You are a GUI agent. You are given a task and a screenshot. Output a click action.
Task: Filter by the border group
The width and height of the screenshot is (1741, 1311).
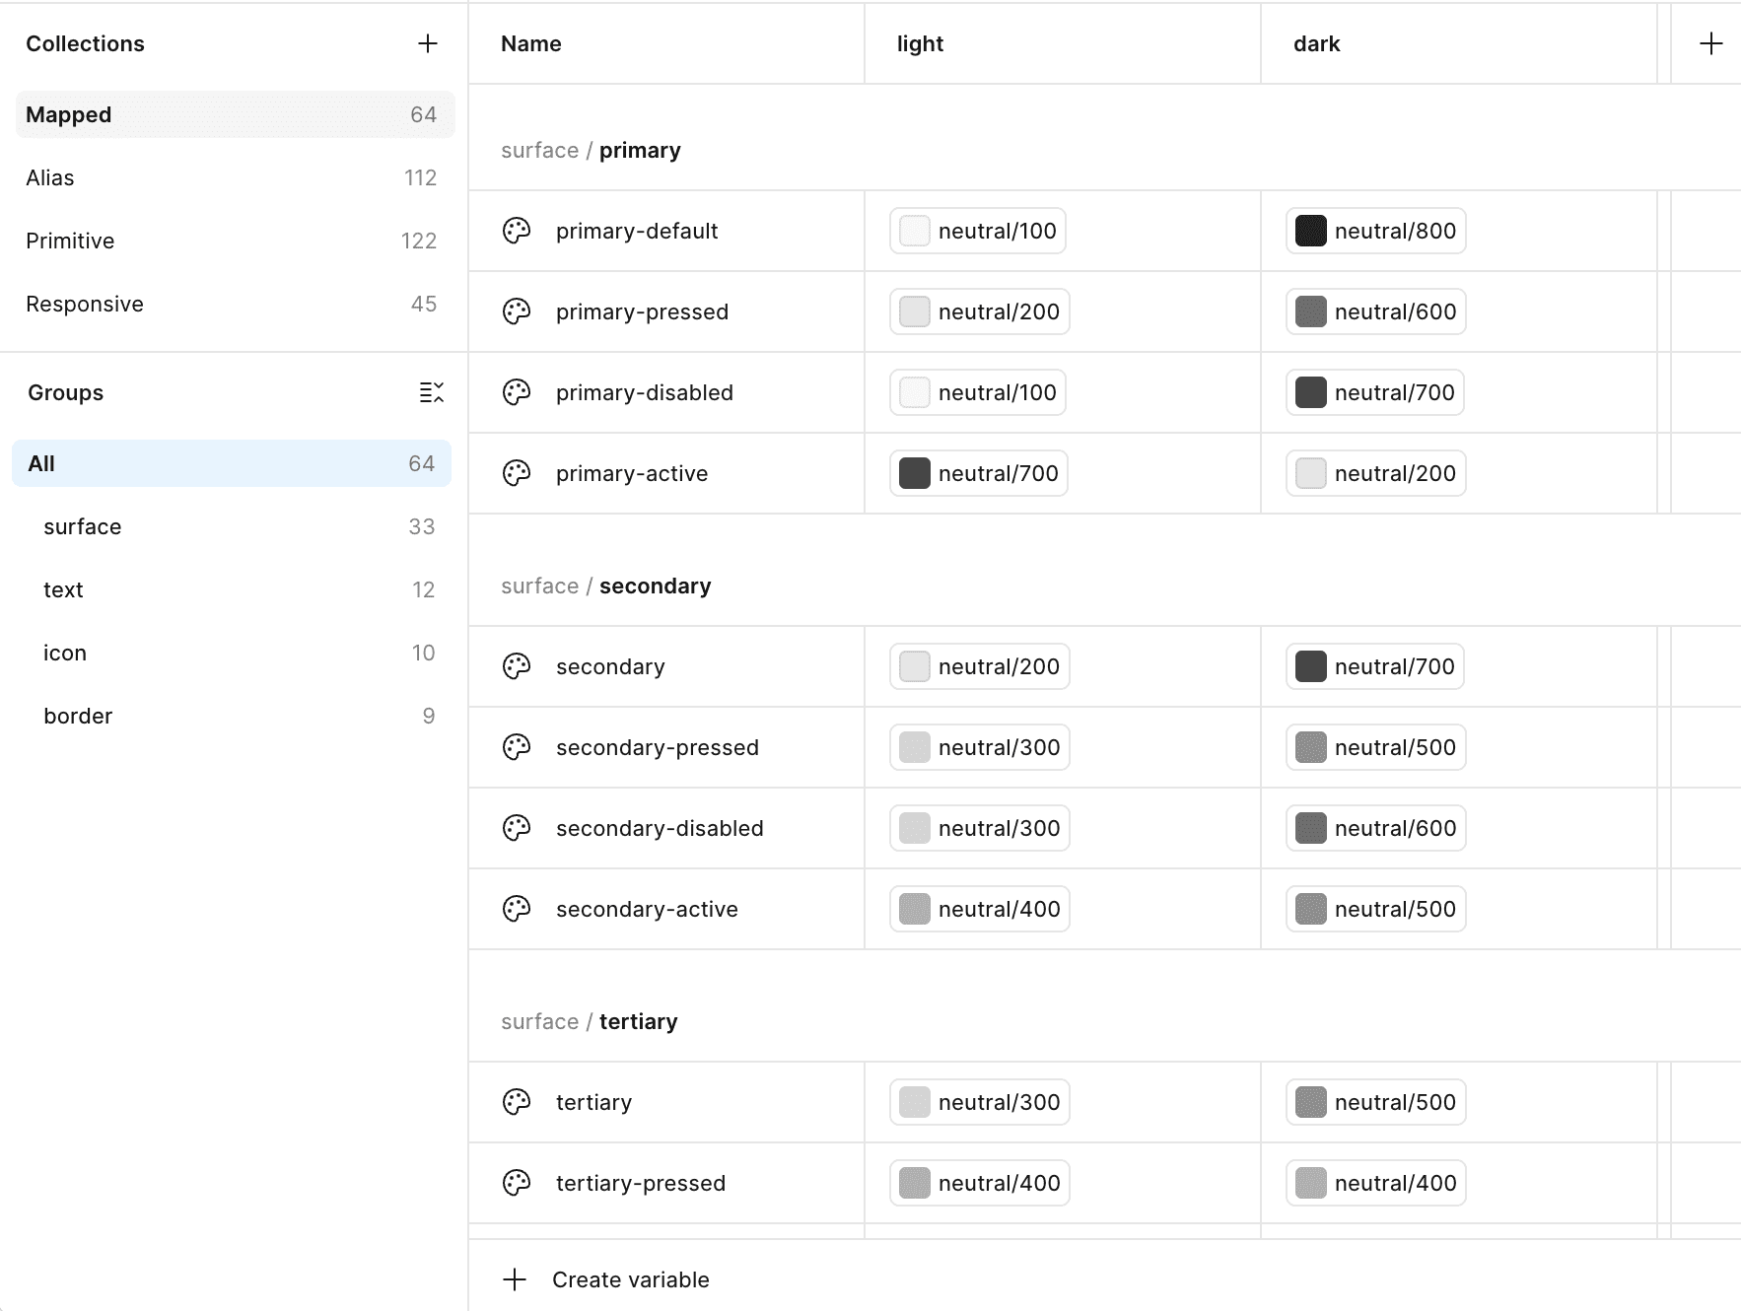[232, 716]
